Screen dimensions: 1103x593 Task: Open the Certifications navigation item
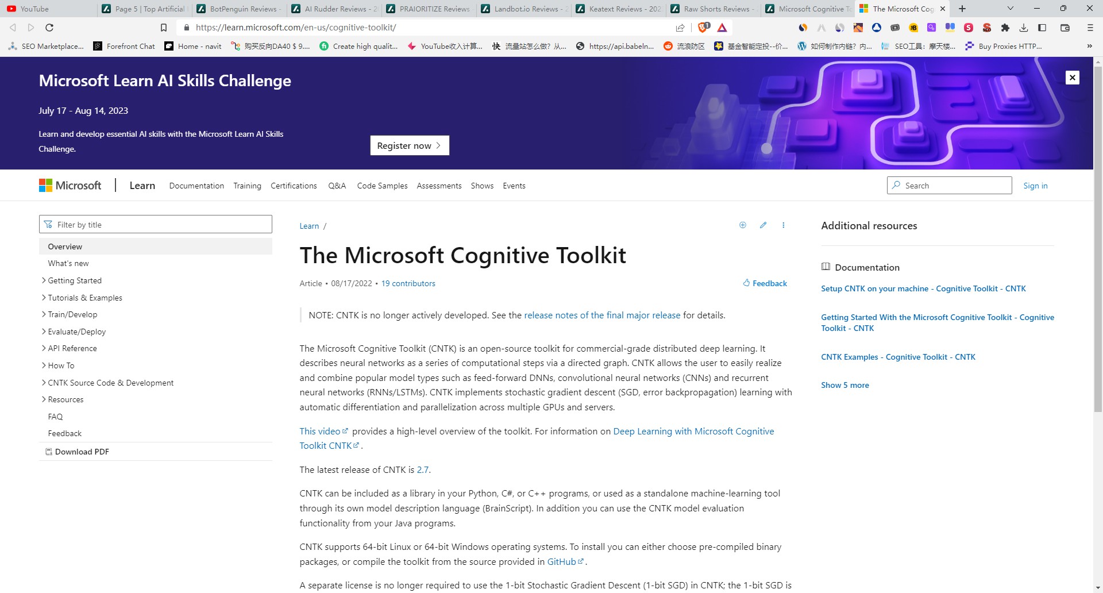(x=294, y=186)
